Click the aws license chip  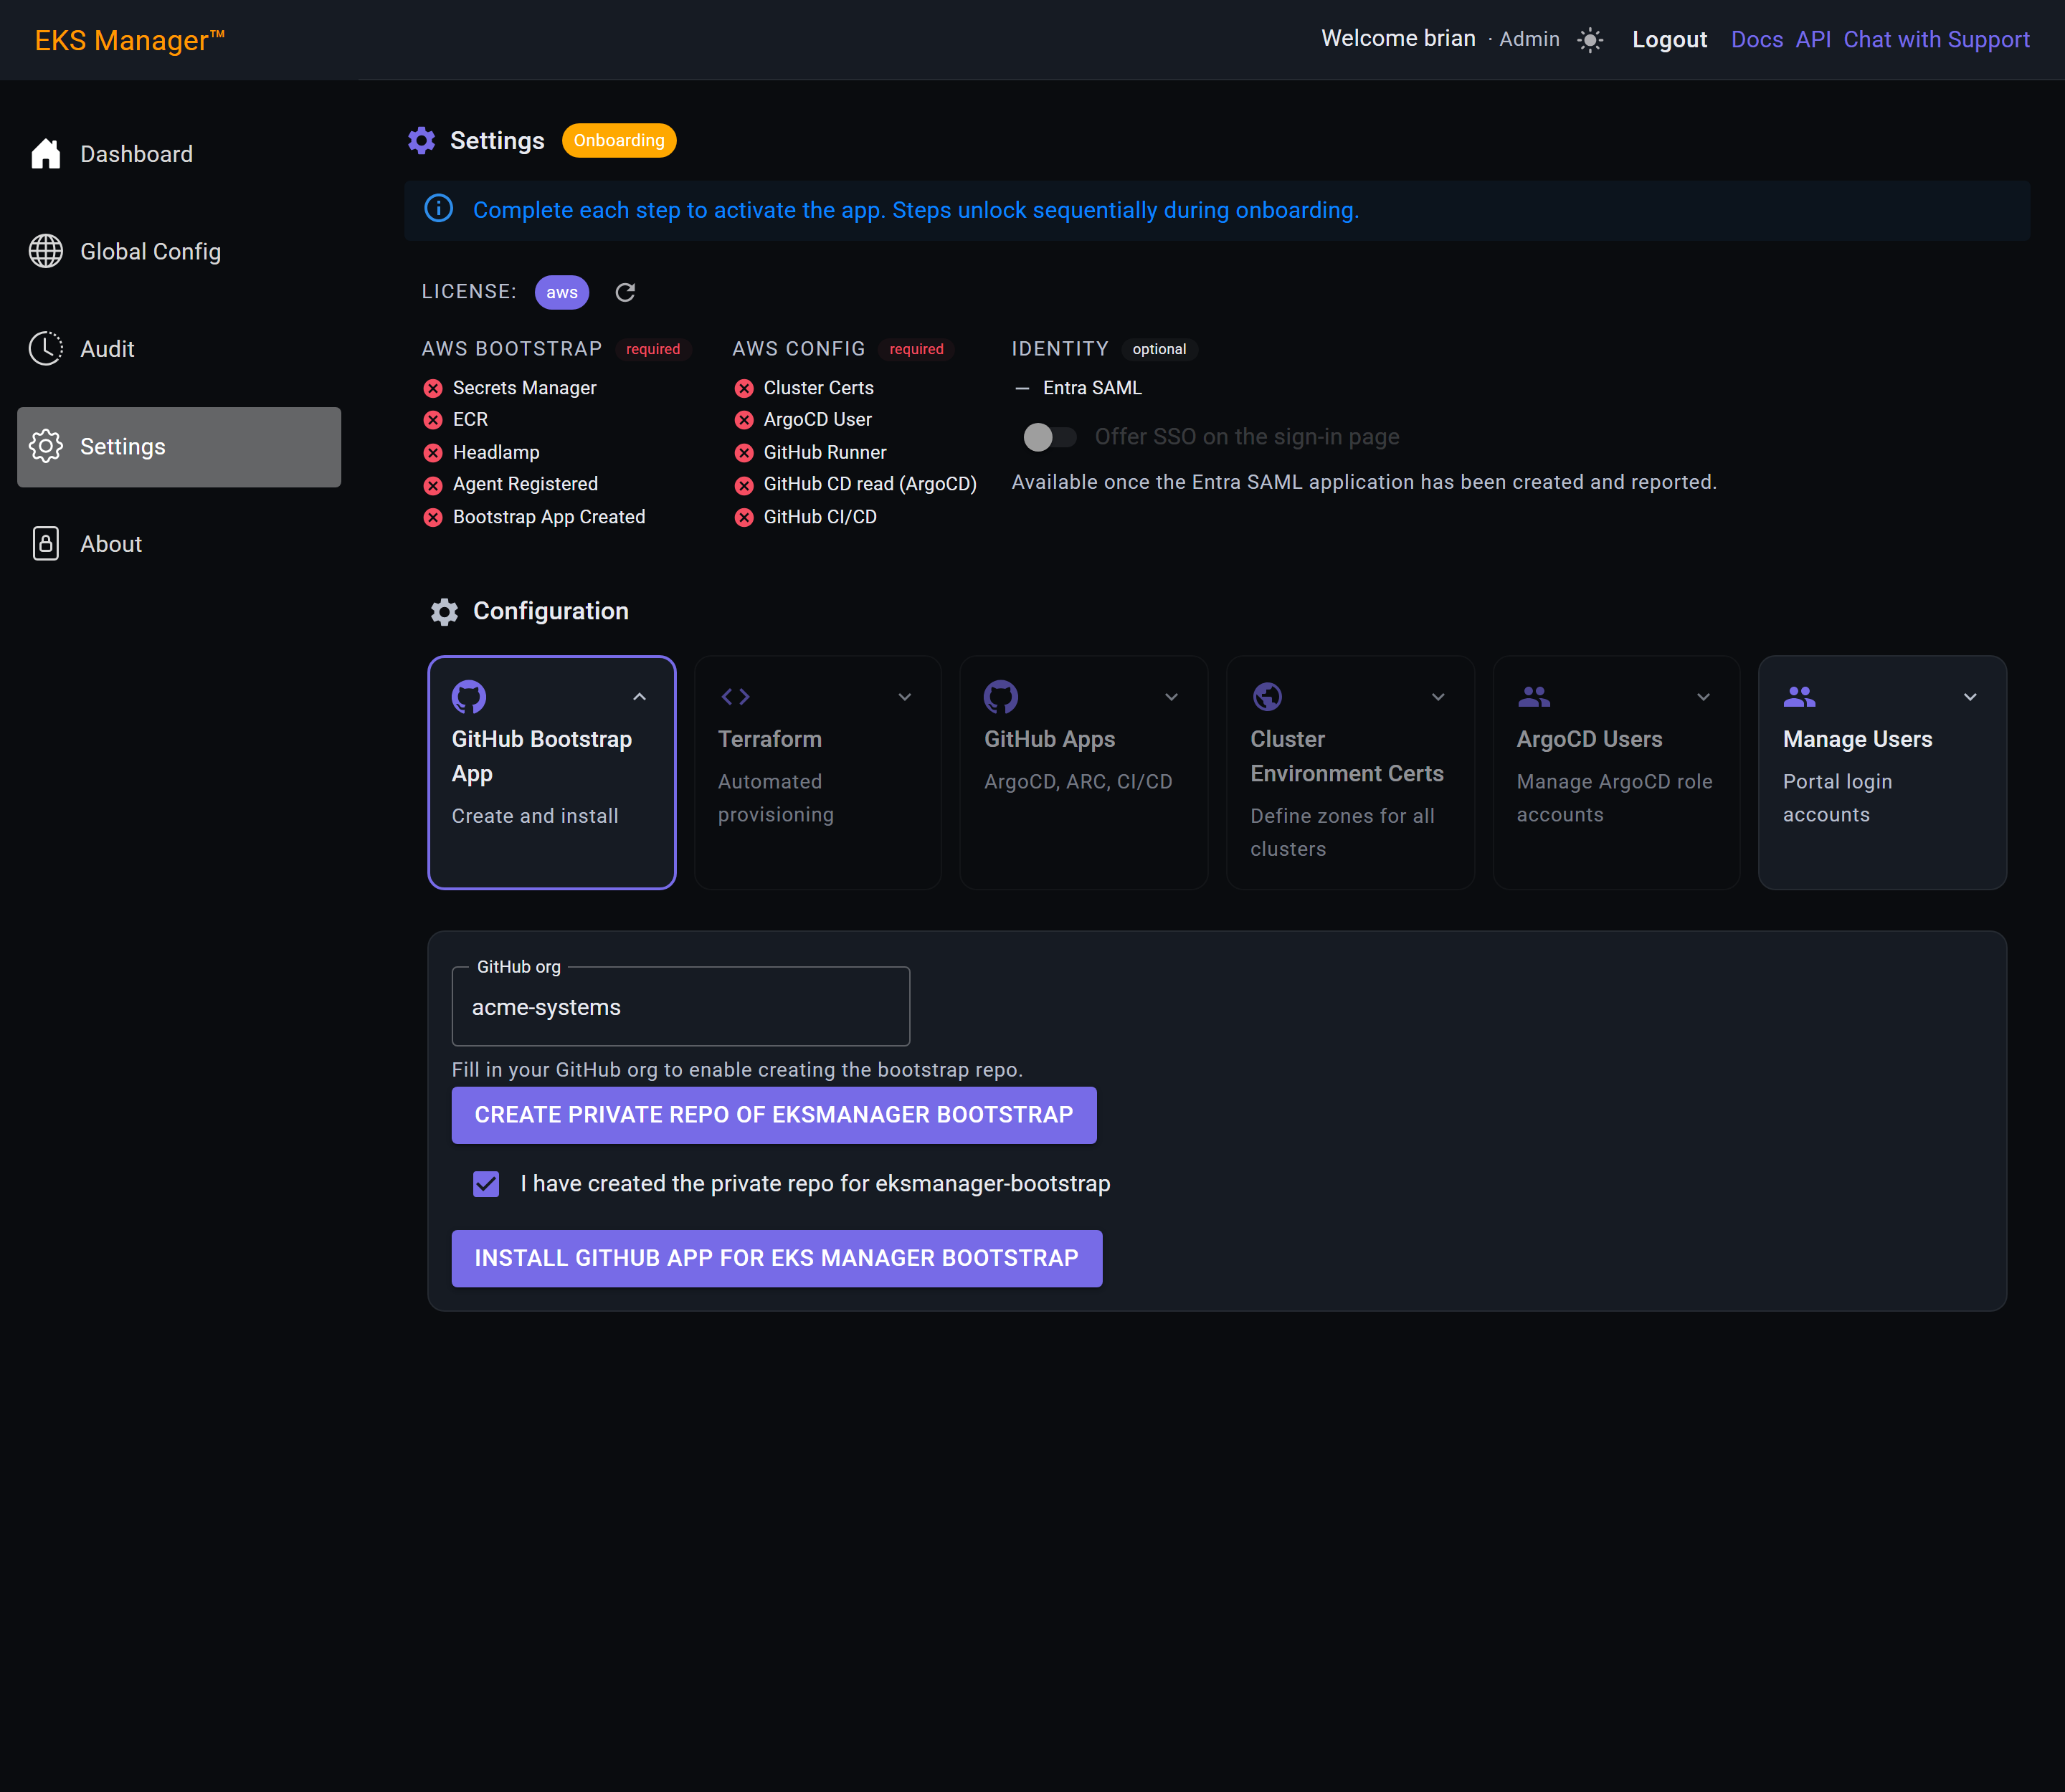(x=561, y=292)
